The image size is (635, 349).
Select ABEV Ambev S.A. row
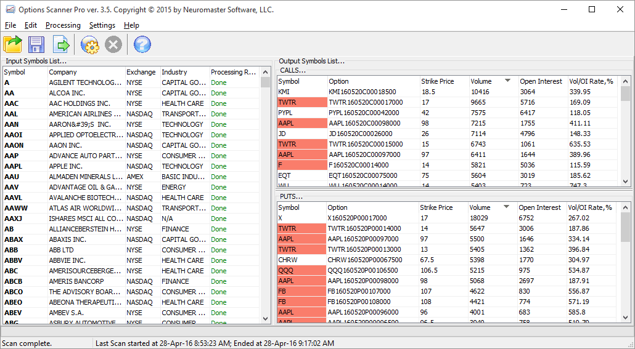131,313
